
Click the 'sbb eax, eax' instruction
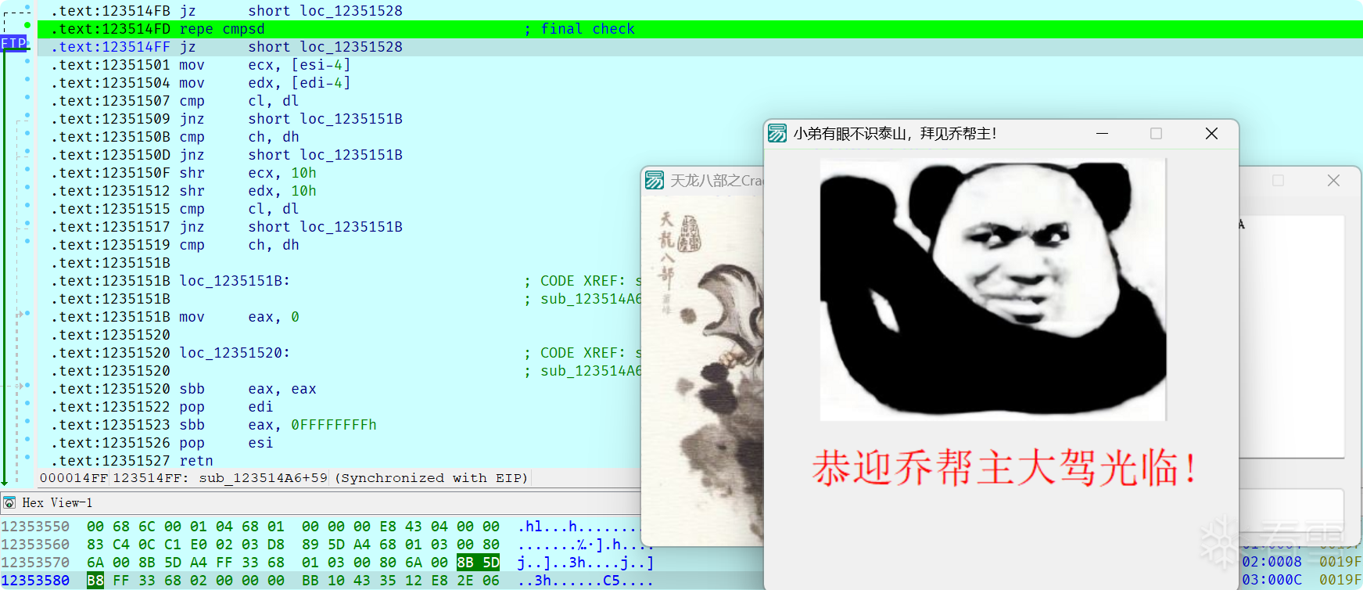(248, 389)
